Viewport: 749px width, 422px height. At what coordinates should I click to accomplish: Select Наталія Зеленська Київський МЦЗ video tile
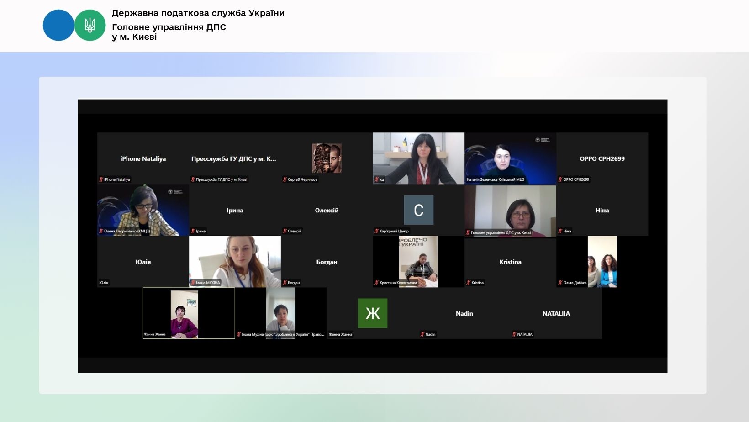510,158
